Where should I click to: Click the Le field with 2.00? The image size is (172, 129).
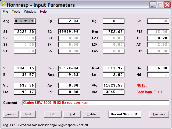(x=113, y=75)
